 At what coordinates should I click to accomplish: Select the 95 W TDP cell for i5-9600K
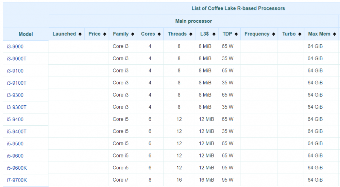click(x=229, y=168)
